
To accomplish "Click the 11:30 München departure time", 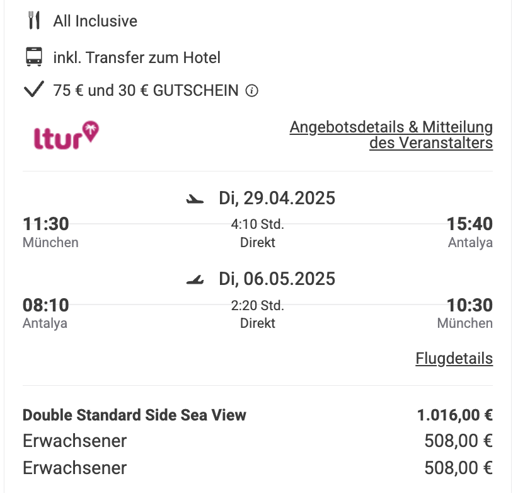I will coord(46,224).
